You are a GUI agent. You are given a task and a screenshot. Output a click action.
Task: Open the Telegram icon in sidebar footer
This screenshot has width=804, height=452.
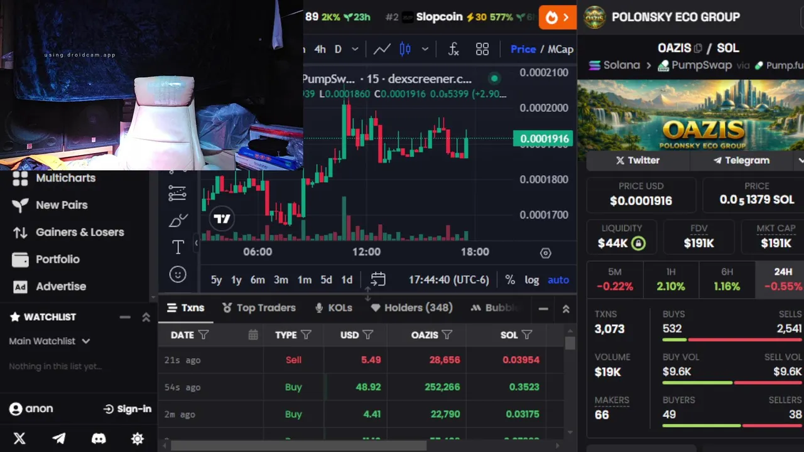[x=59, y=438]
